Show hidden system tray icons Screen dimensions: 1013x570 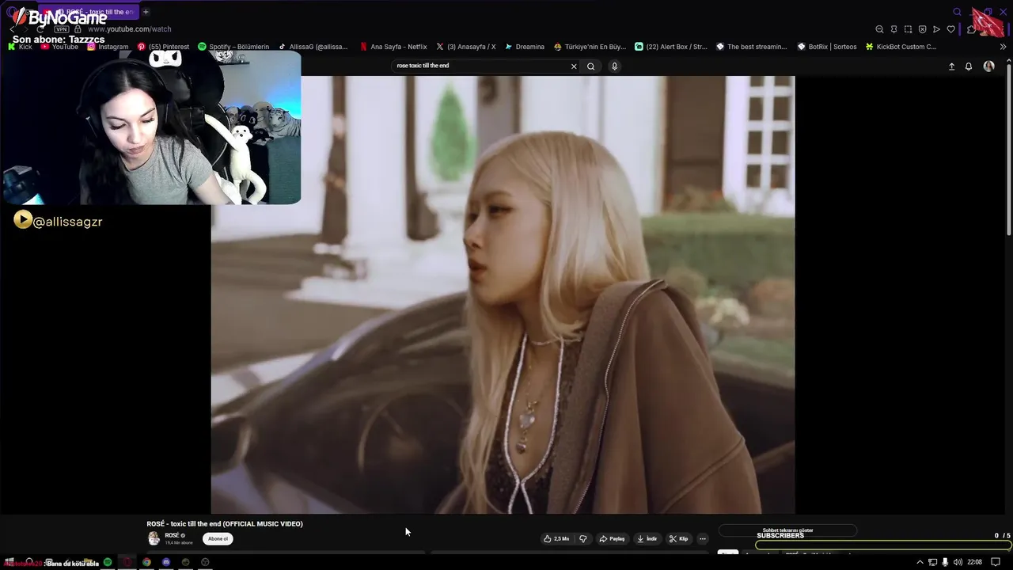click(x=920, y=562)
